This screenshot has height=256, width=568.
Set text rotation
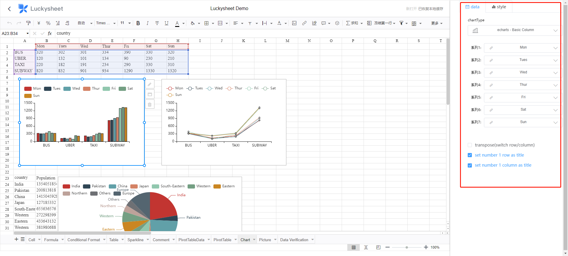[x=279, y=23]
